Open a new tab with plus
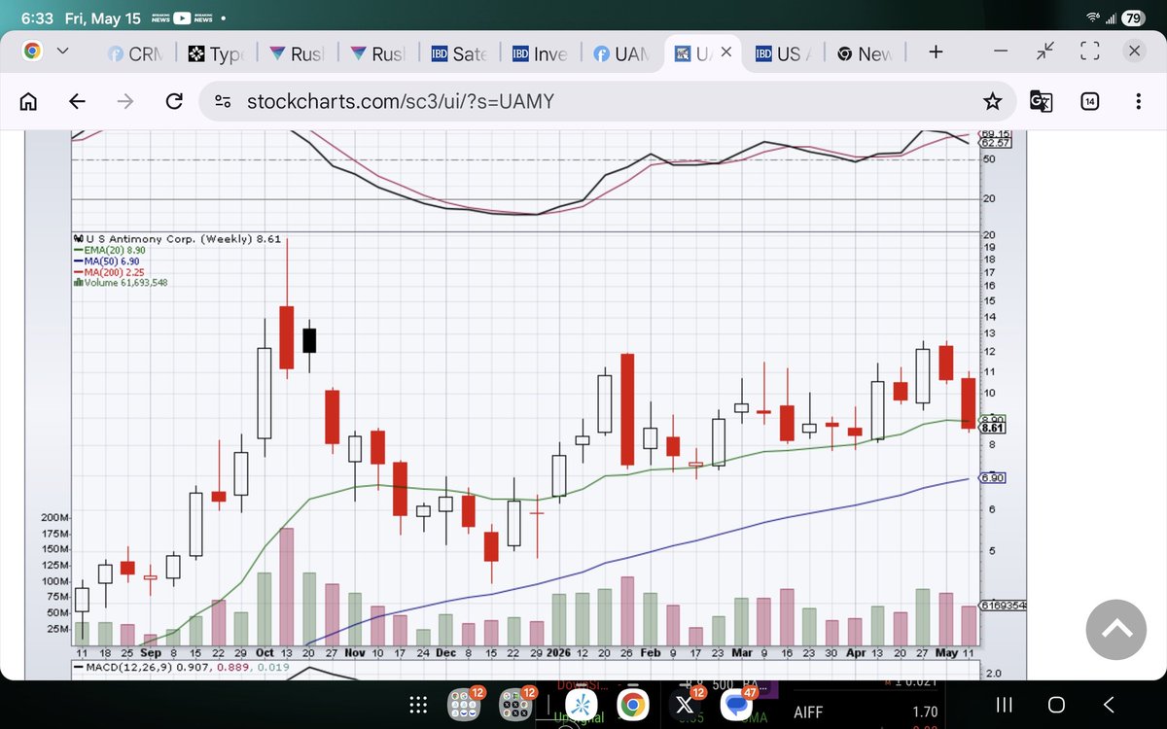This screenshot has height=729, width=1167. click(936, 52)
